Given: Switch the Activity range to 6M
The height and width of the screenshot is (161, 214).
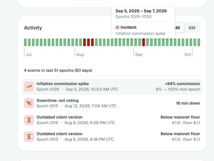Looking at the screenshot, I should coord(192,28).
